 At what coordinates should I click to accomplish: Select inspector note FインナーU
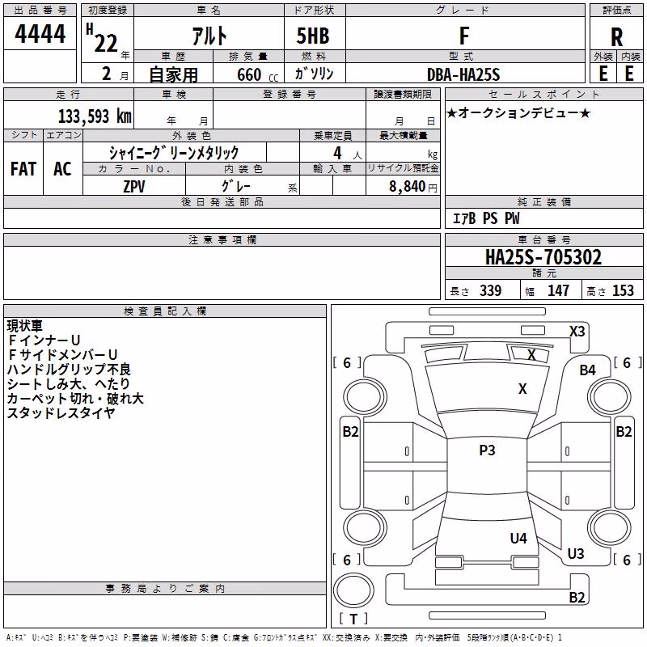(x=44, y=340)
